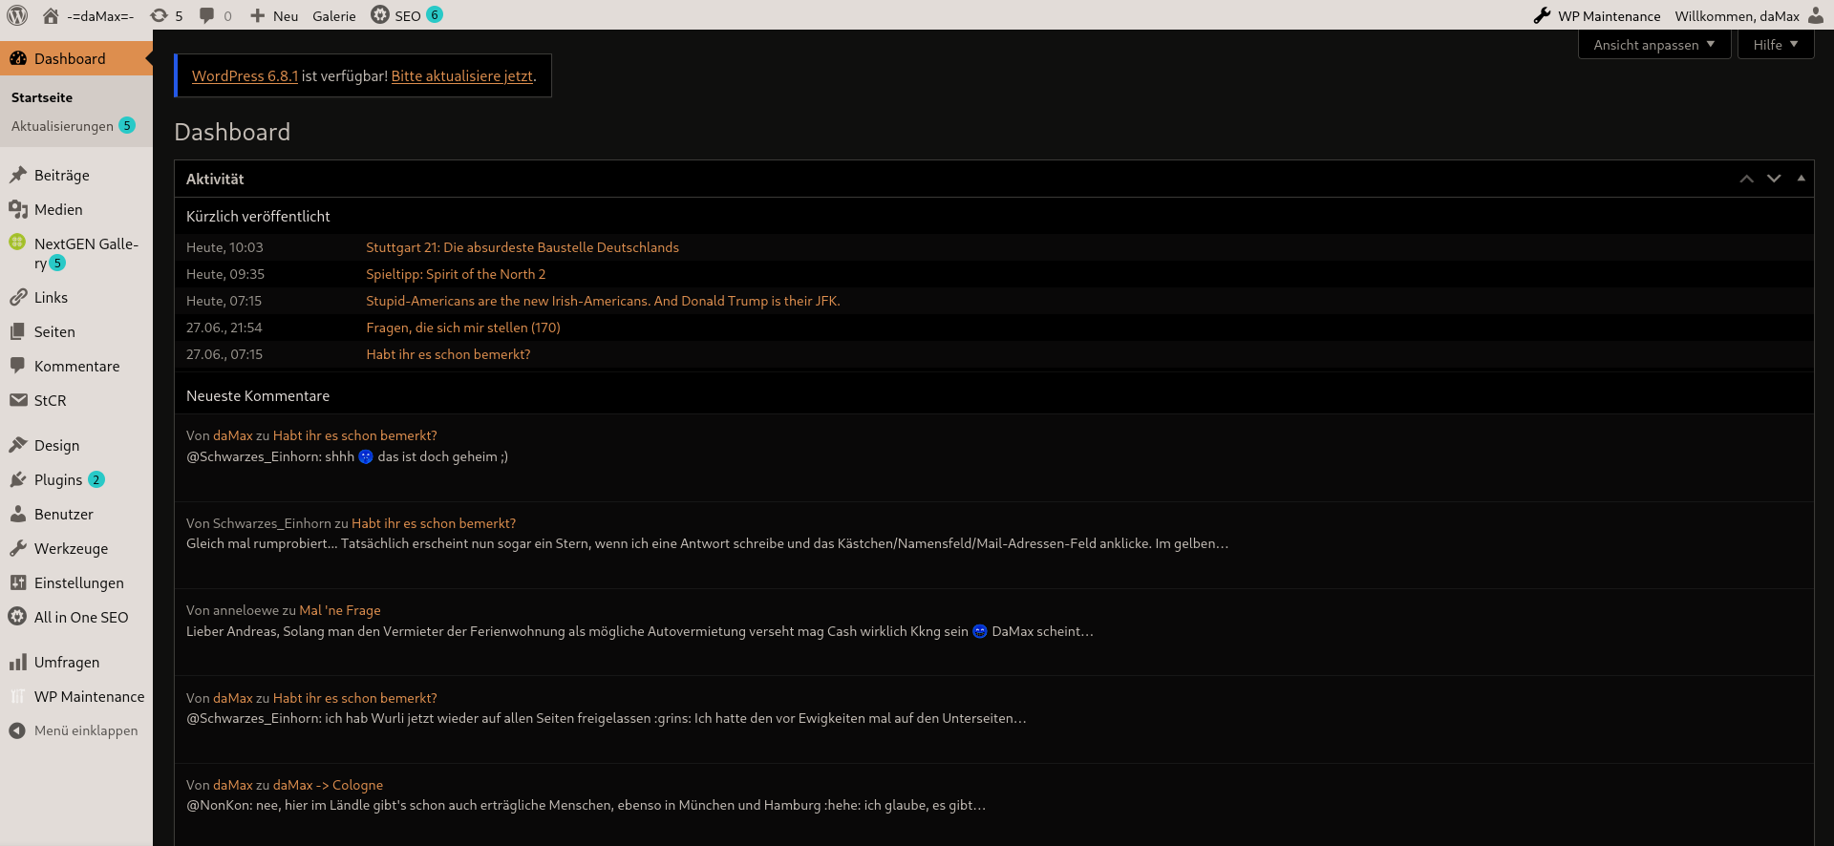The width and height of the screenshot is (1834, 846).
Task: Collapse the sidebar with Menü einklappen
Action: click(x=74, y=730)
